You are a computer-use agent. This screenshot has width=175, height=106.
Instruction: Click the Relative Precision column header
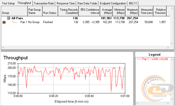coord(160,11)
